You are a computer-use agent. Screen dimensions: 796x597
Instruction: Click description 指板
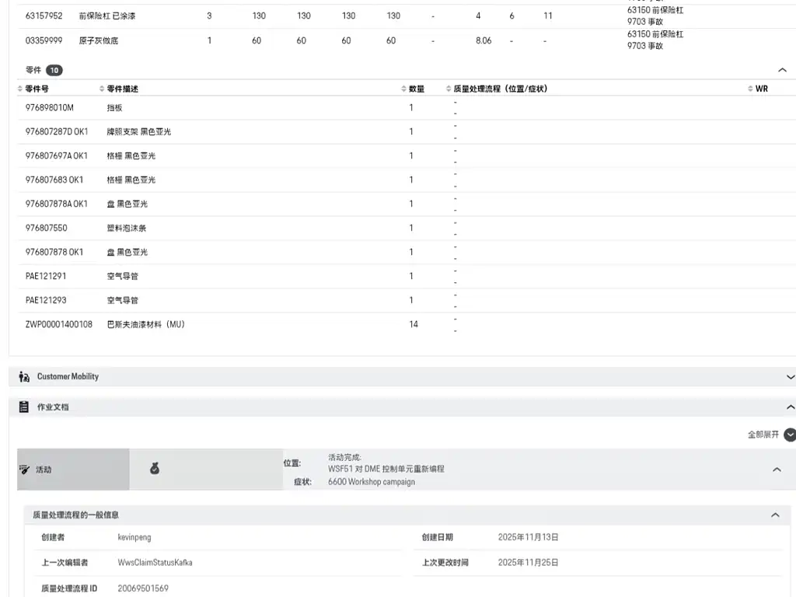[x=115, y=107]
